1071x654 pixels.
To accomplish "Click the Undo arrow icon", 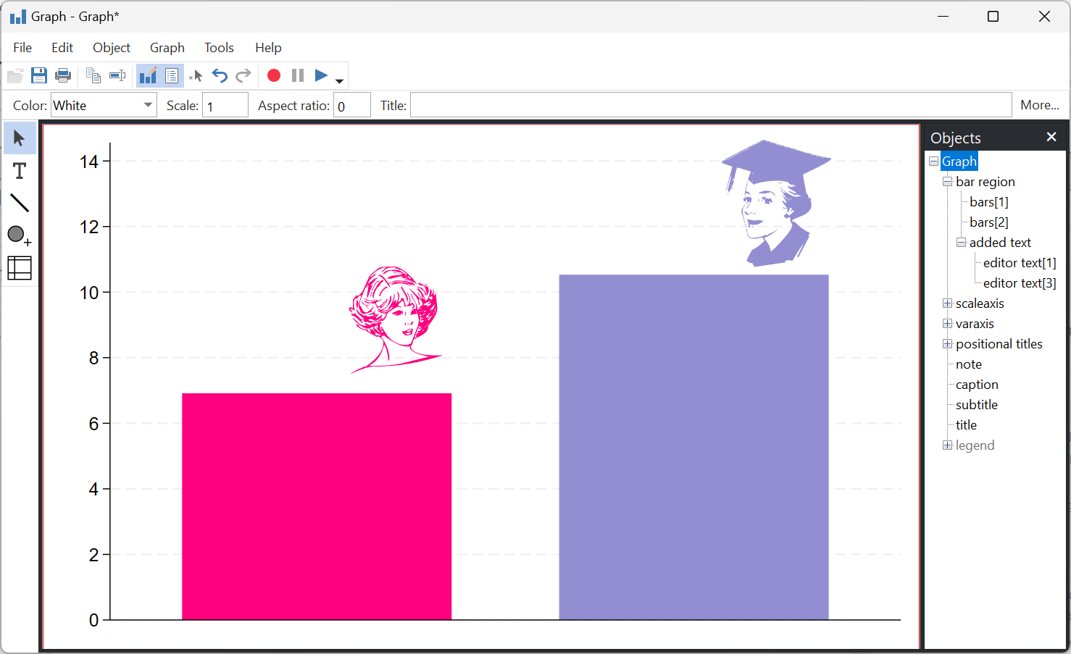I will [x=220, y=75].
